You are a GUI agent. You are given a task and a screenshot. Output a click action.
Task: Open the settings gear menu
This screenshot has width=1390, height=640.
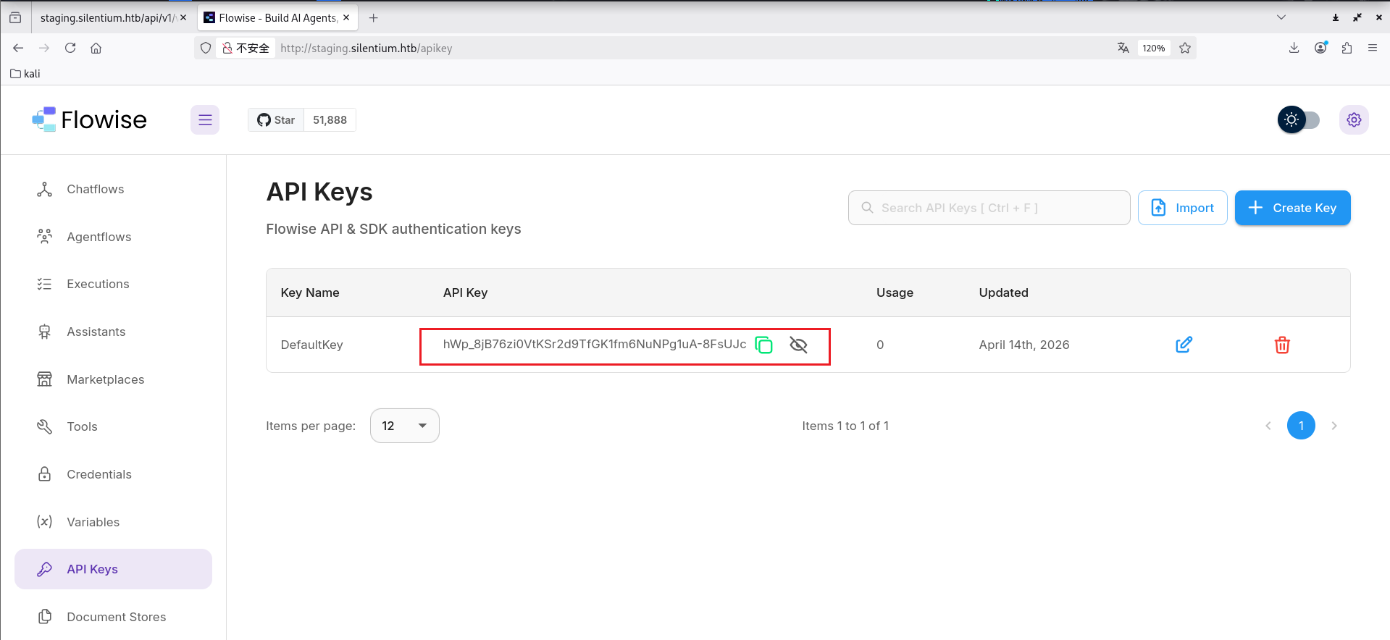pos(1353,119)
